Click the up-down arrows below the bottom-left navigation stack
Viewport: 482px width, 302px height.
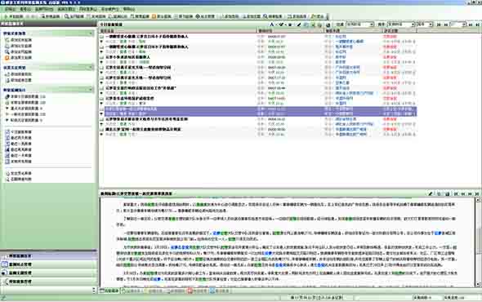pyautogui.click(x=94, y=290)
